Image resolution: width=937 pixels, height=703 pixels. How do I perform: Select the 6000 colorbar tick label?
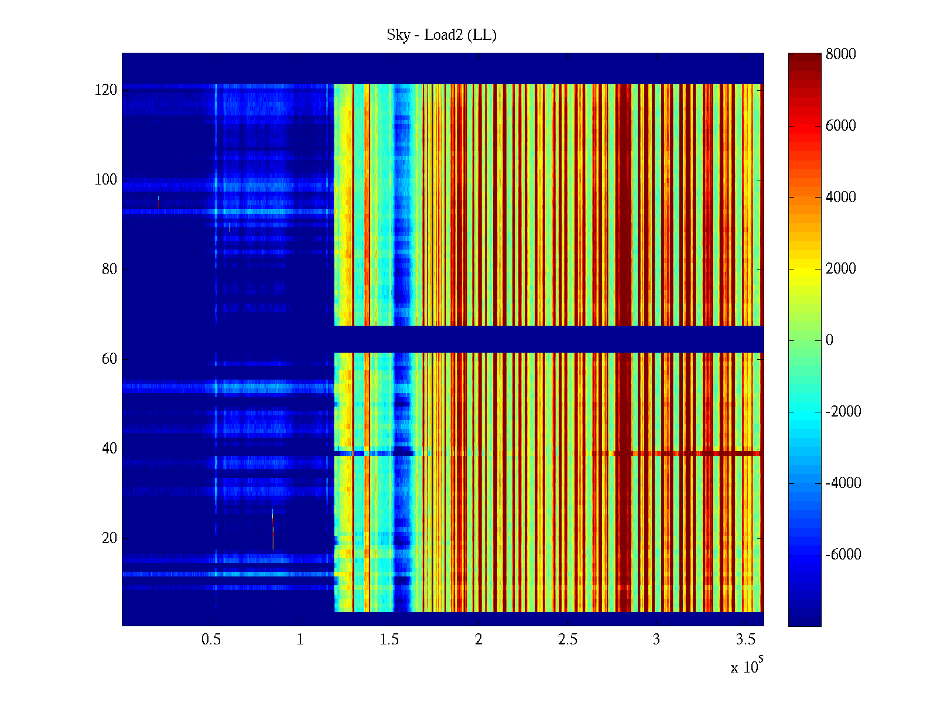point(840,126)
